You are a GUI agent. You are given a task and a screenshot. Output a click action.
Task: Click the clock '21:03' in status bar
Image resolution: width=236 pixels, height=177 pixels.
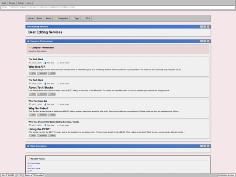(x=19, y=175)
